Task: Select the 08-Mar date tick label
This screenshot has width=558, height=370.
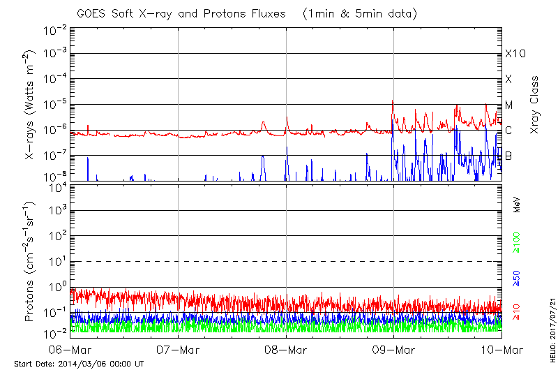Action: pyautogui.click(x=286, y=350)
